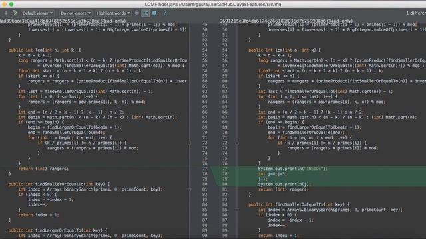This screenshot has height=239, width=426.
Task: Toggle synchronized scrolling button
Action: tap(146, 13)
